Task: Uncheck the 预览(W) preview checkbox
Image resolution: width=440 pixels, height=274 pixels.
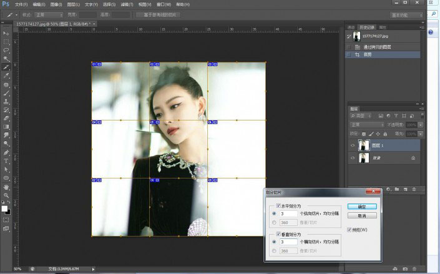Action: point(349,229)
